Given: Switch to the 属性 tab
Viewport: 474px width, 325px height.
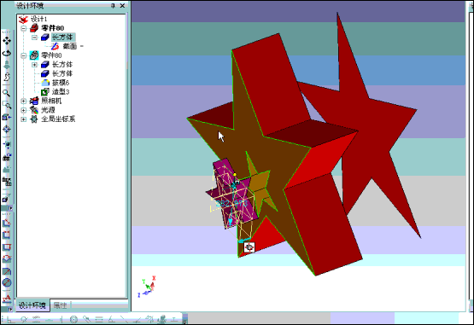Looking at the screenshot, I should point(60,305).
